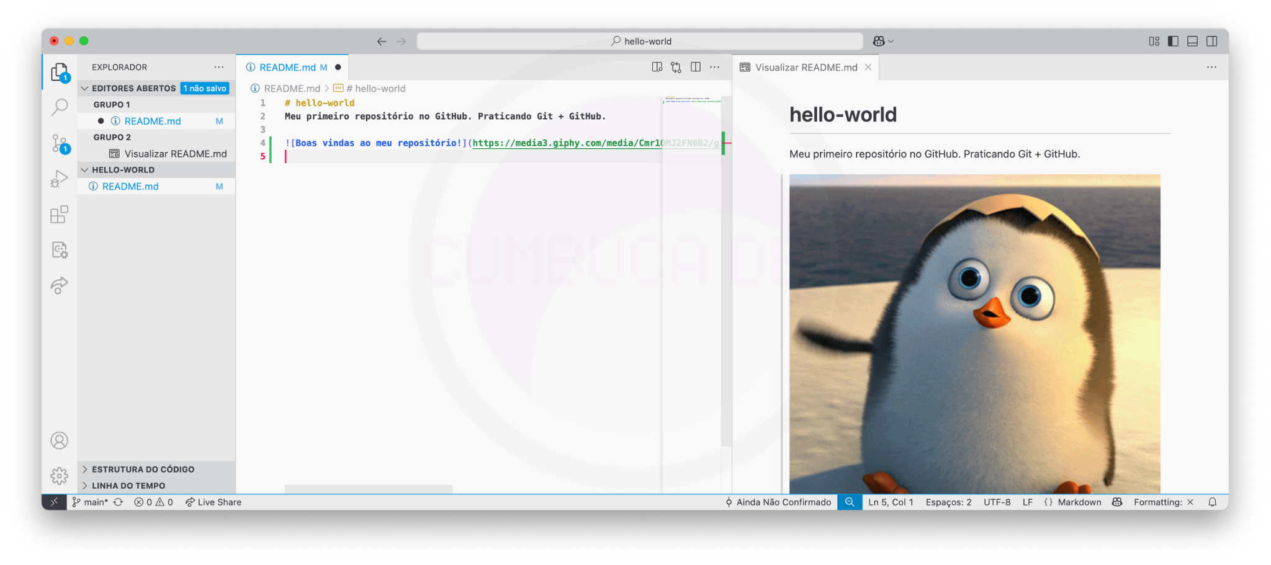Switch to the README.md editor tab

[x=287, y=67]
